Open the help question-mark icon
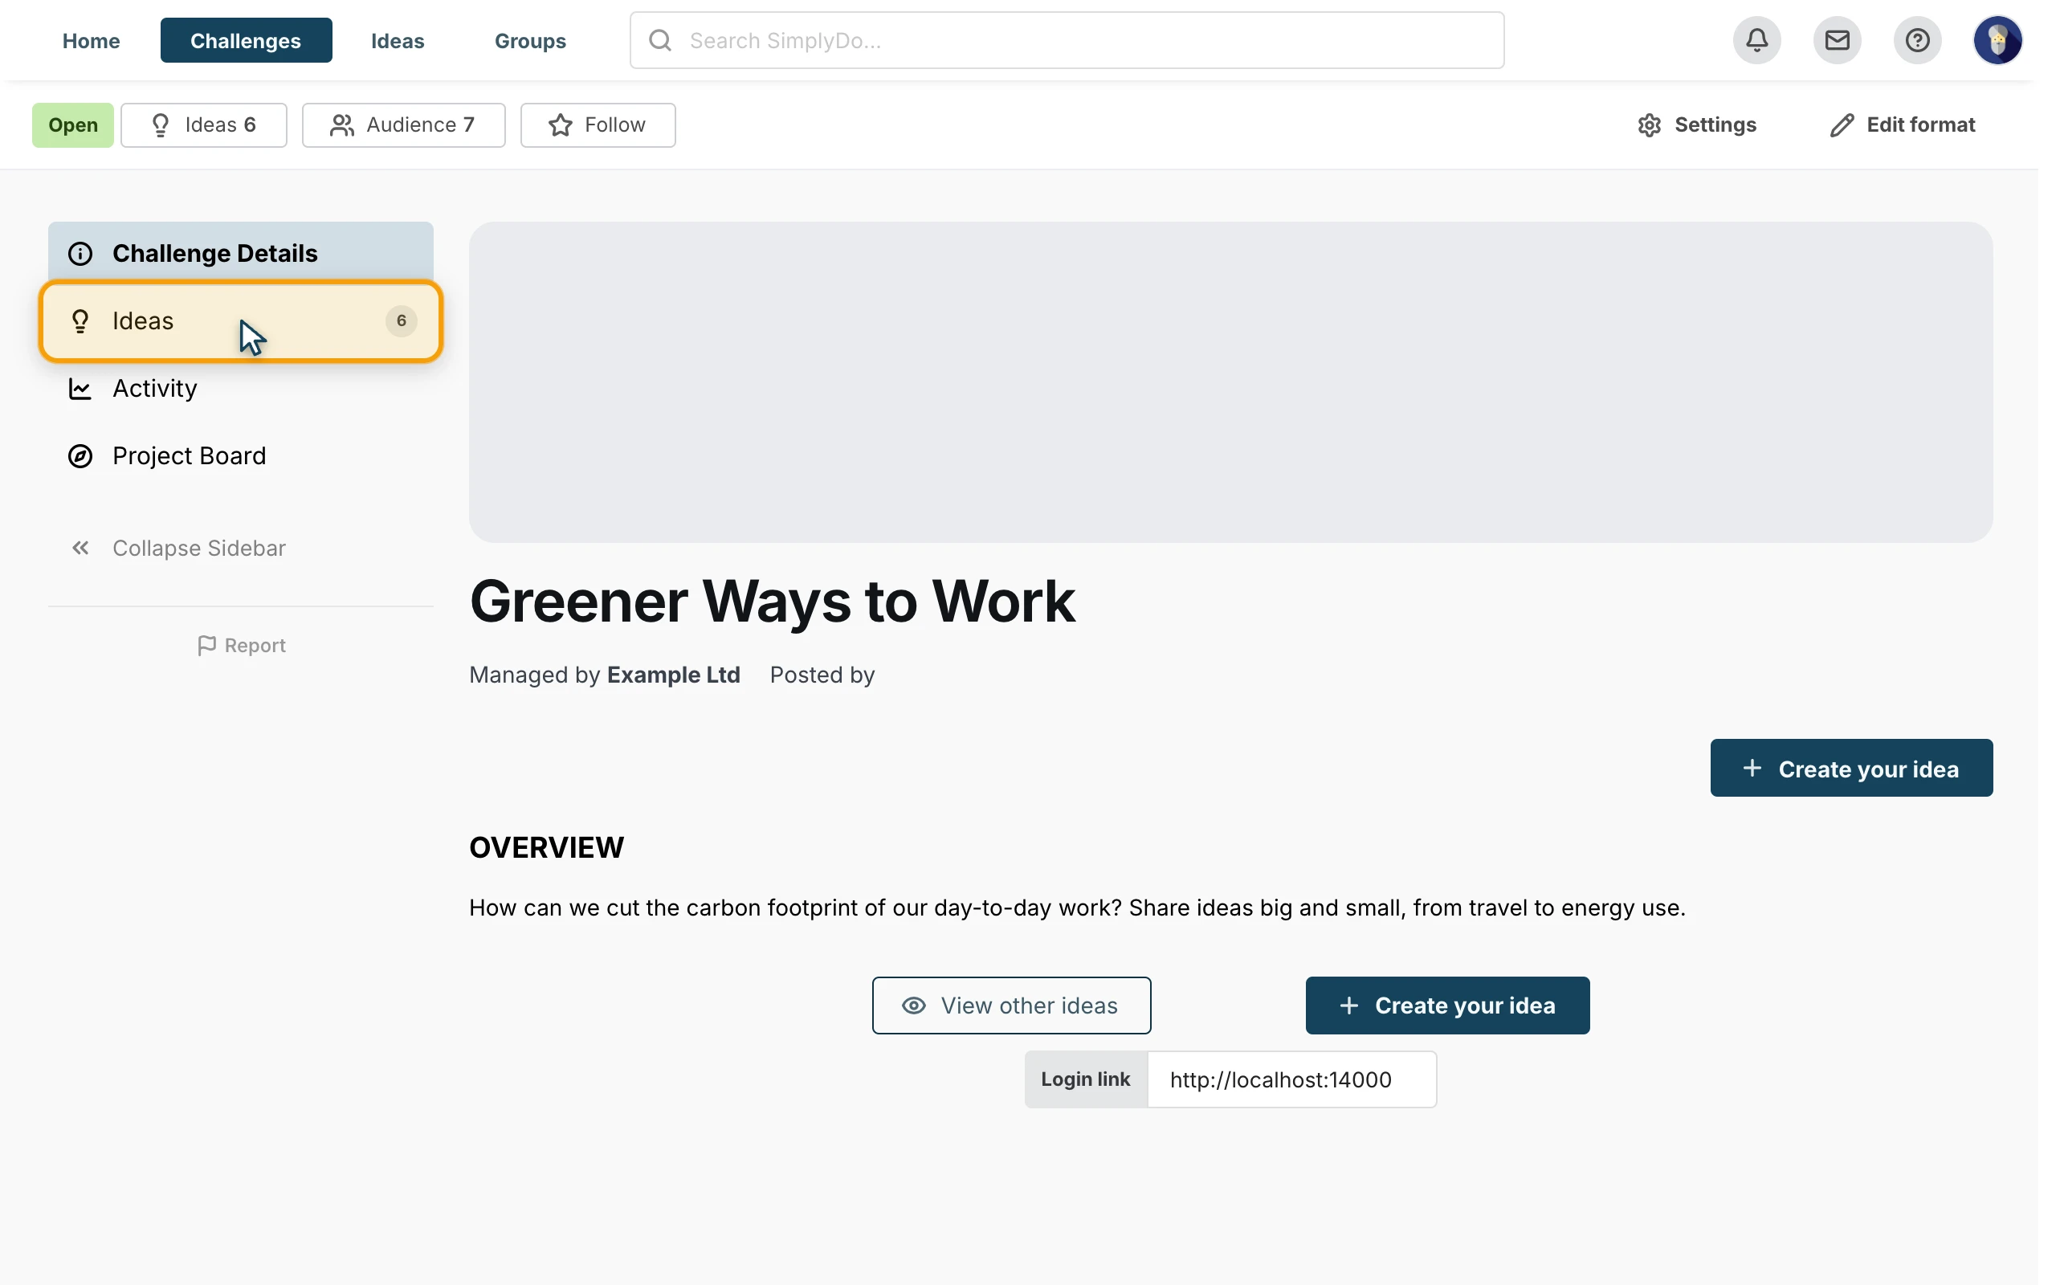Screen dimensions: 2056x1285 1917,40
